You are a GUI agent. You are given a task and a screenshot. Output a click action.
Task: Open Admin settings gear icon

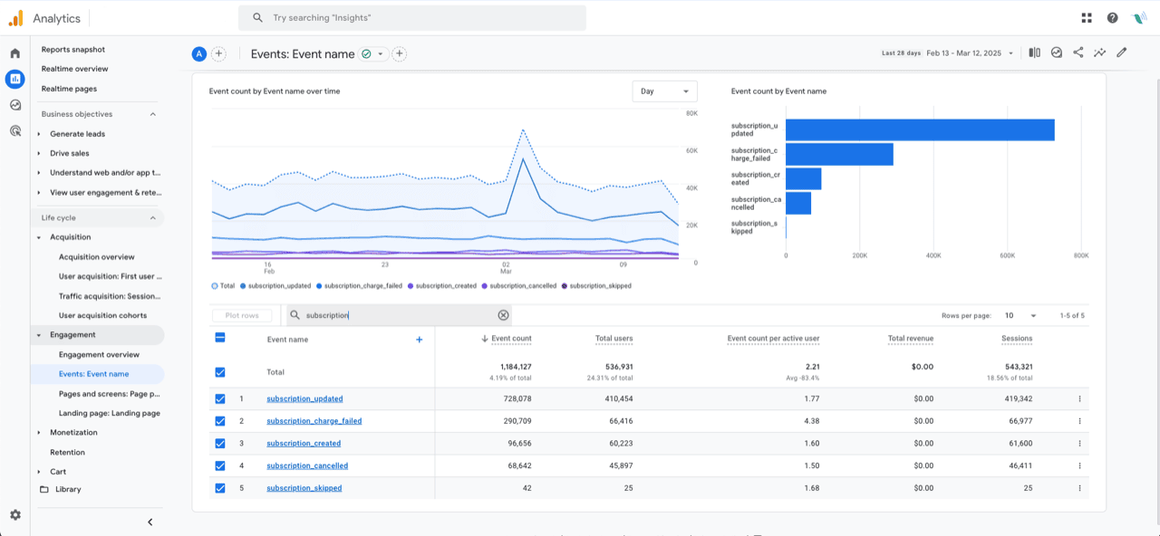point(15,514)
